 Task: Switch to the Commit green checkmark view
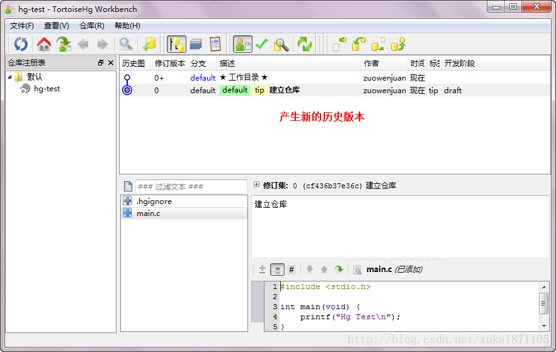coord(262,44)
